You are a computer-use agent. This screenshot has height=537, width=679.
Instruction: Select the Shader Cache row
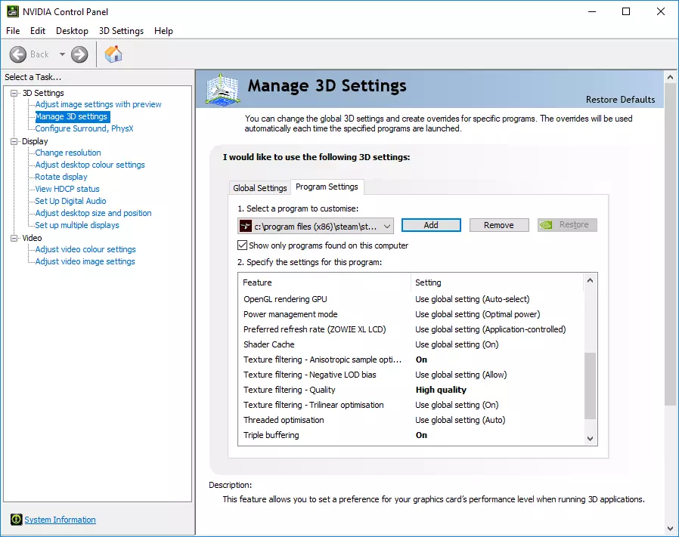(411, 344)
